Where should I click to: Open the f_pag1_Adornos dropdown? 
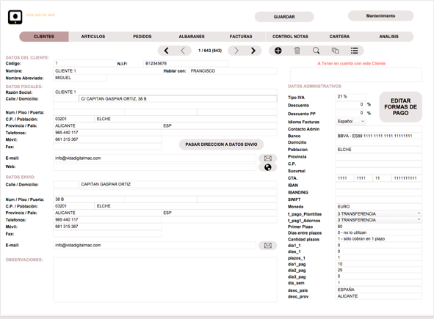coord(379,220)
